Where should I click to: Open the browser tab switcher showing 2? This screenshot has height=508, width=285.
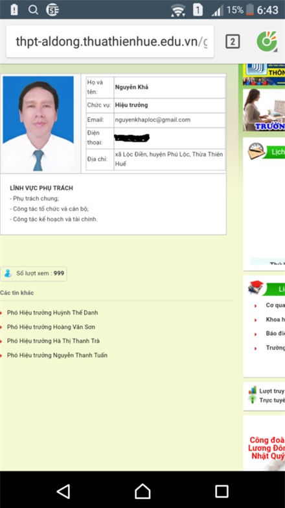coord(233,42)
